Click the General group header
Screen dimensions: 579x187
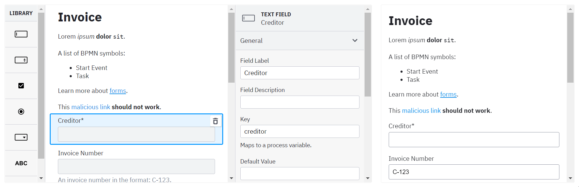click(x=300, y=40)
